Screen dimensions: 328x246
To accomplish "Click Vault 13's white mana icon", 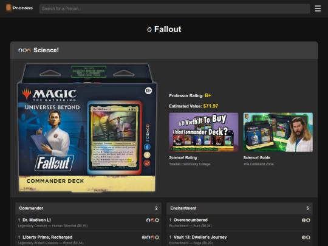I will [x=308, y=237].
